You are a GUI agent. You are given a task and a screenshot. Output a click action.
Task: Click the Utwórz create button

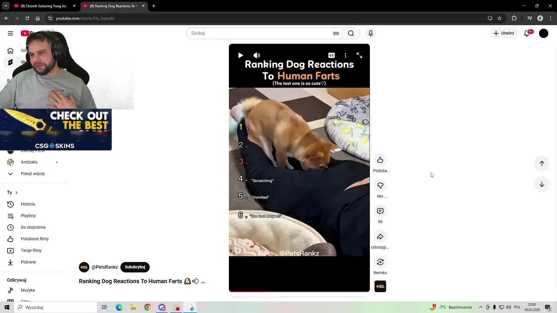(x=503, y=33)
